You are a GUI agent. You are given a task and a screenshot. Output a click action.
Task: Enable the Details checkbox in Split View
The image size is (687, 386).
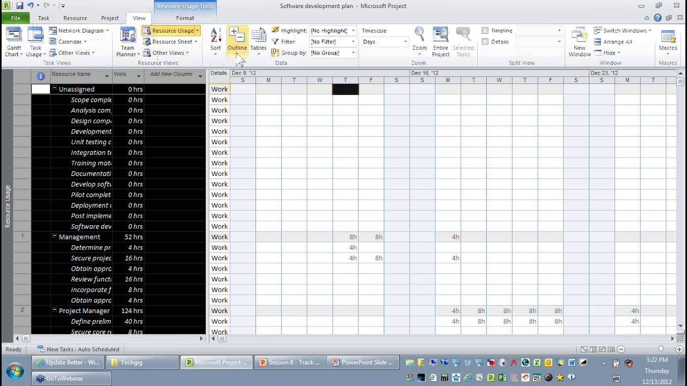point(485,42)
